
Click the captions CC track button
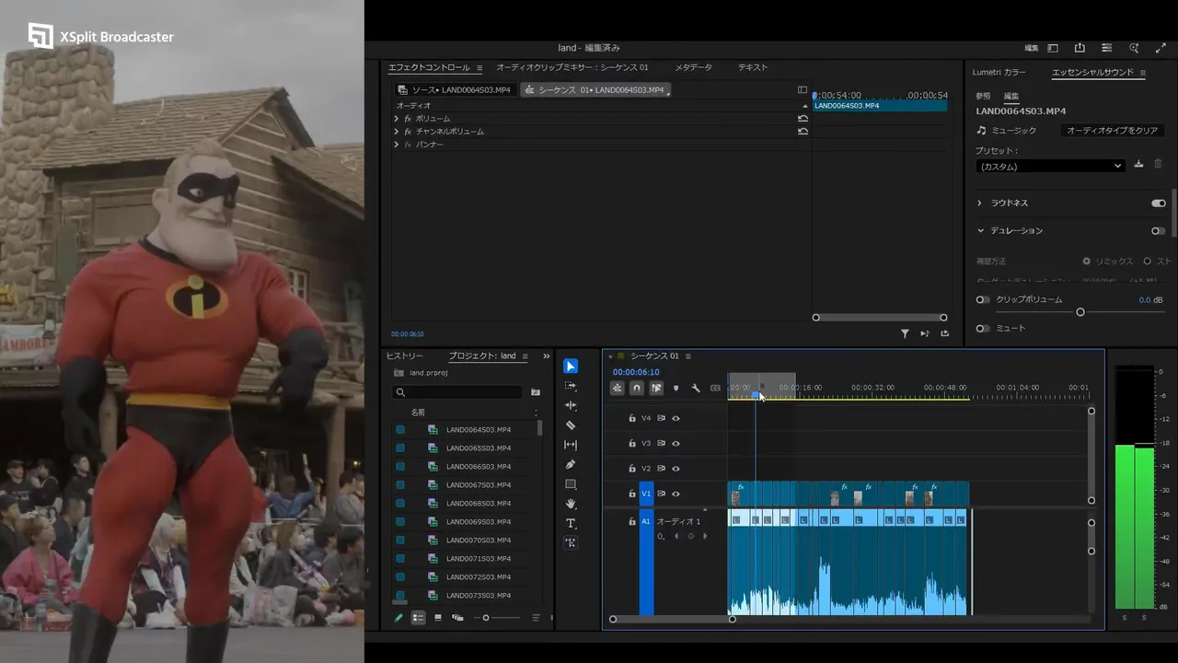715,388
